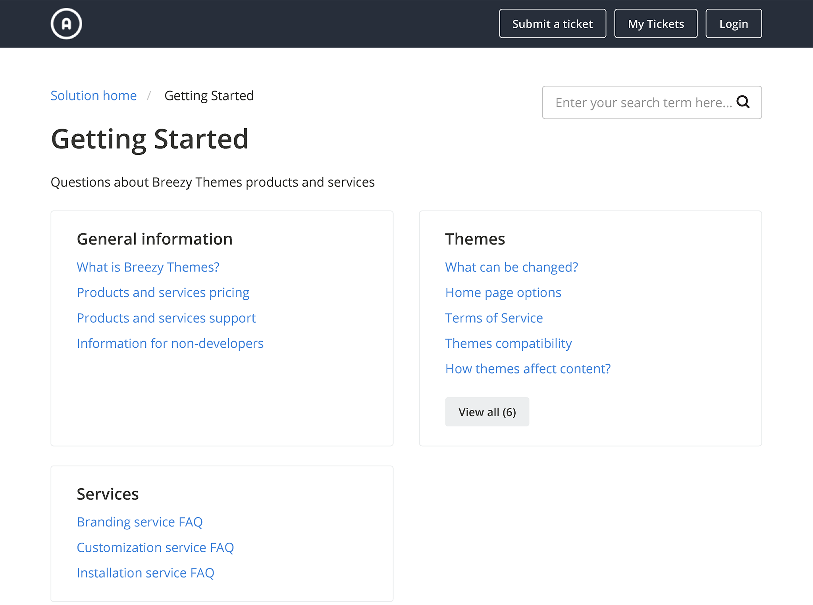
Task: Open My Tickets
Action: pos(656,24)
